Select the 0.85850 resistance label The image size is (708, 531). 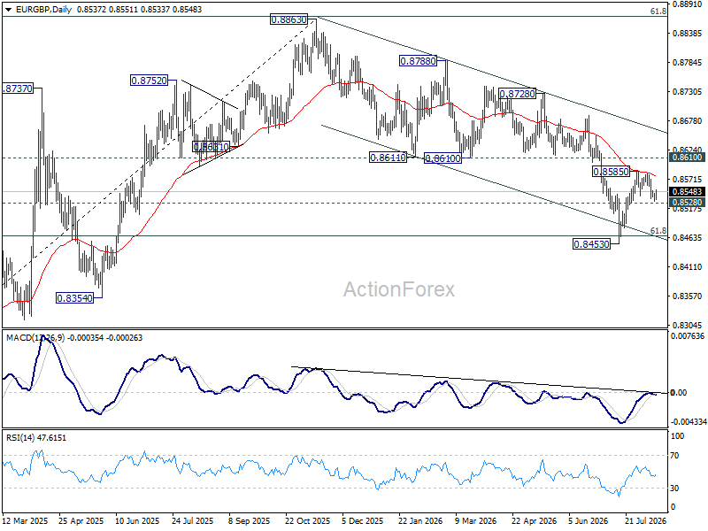[611, 172]
